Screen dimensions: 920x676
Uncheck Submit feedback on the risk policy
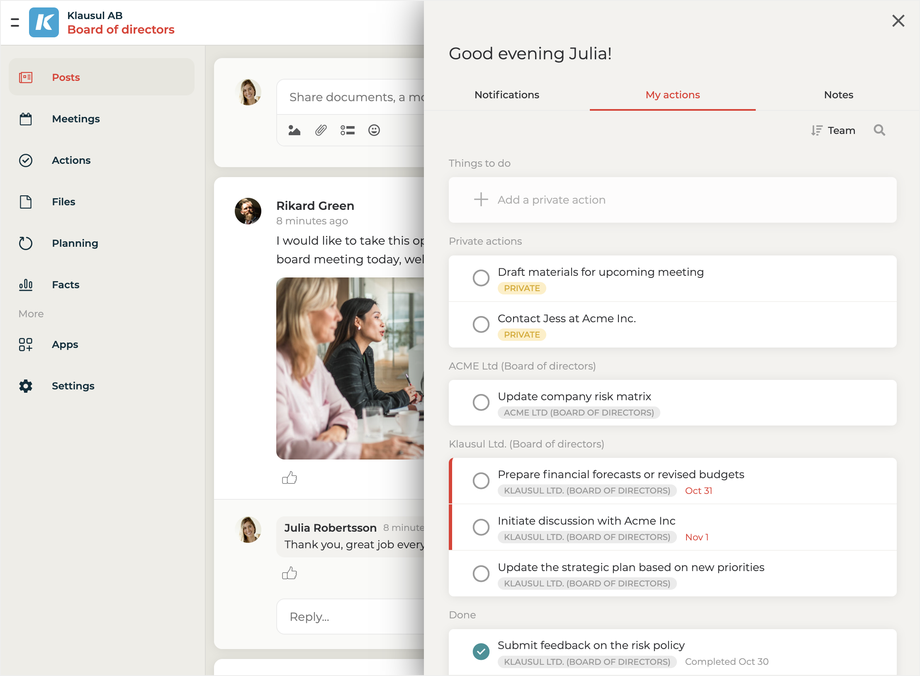point(481,651)
